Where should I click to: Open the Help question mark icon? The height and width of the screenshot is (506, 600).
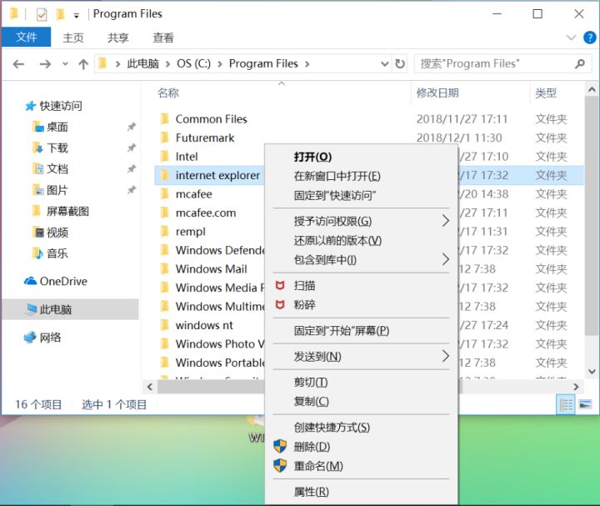pyautogui.click(x=589, y=38)
